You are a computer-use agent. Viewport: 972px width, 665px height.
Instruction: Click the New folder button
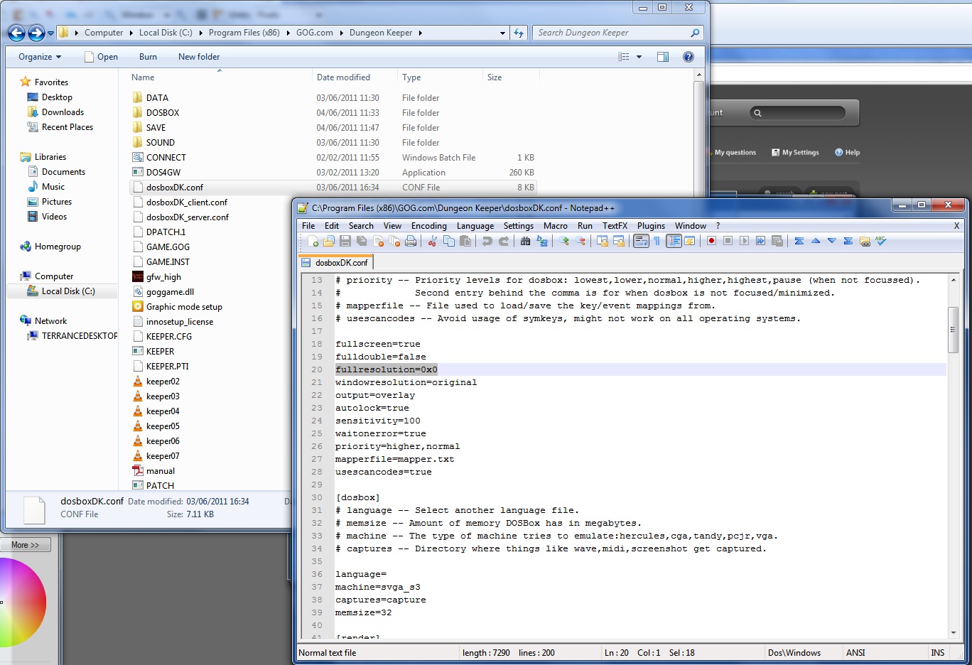point(199,57)
